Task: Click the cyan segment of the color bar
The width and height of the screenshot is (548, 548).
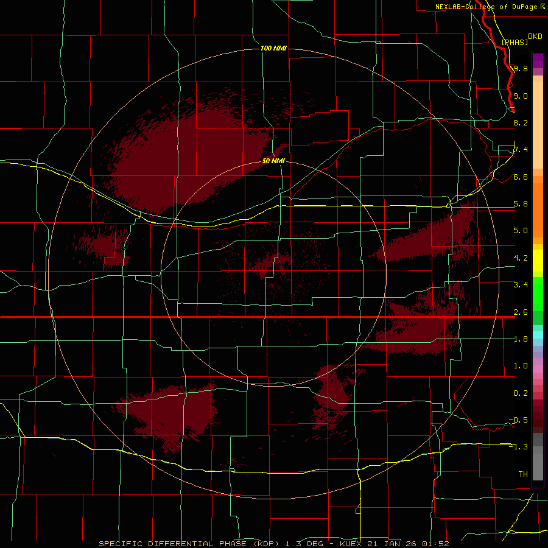Action: click(x=538, y=335)
